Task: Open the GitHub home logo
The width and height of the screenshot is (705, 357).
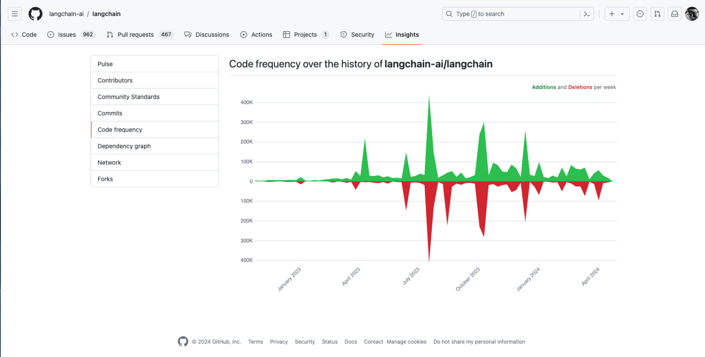Action: [x=35, y=14]
